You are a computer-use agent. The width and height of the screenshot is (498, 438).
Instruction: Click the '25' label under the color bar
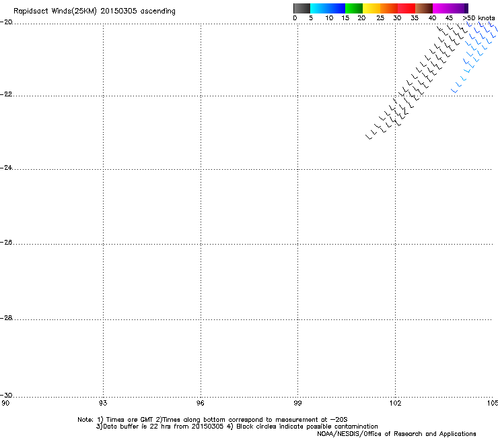[380, 18]
